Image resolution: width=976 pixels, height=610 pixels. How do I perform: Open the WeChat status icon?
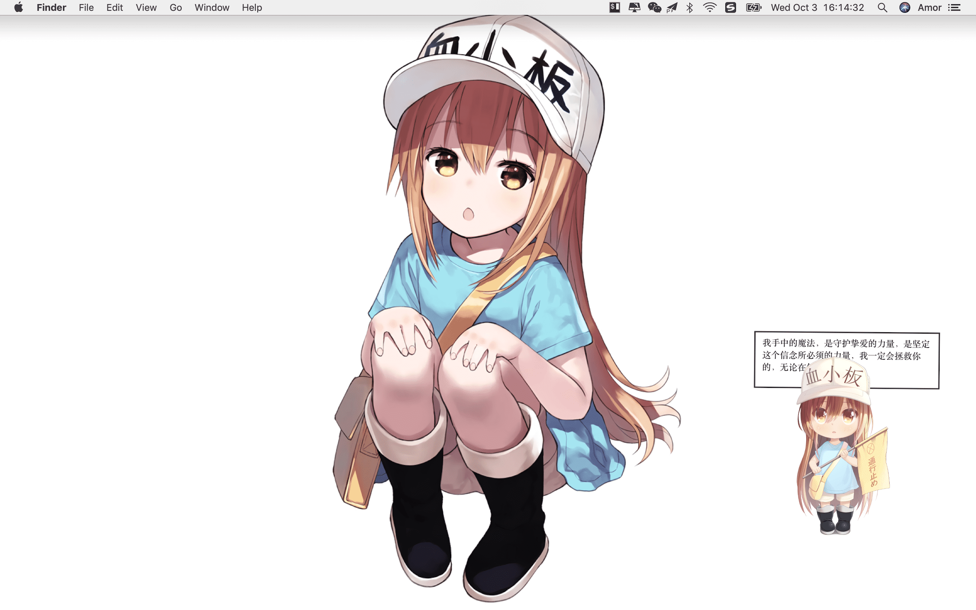pos(654,7)
